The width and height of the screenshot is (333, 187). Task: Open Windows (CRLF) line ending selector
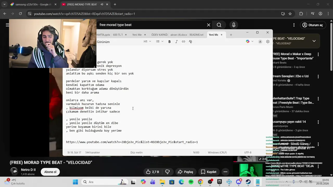[217, 152]
